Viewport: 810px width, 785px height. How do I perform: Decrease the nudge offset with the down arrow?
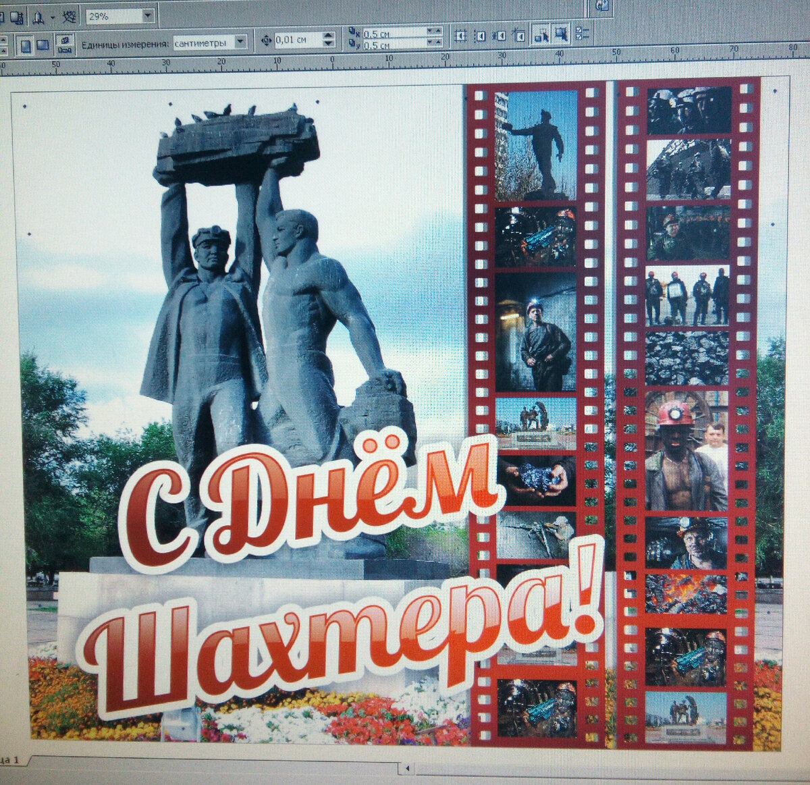click(328, 44)
